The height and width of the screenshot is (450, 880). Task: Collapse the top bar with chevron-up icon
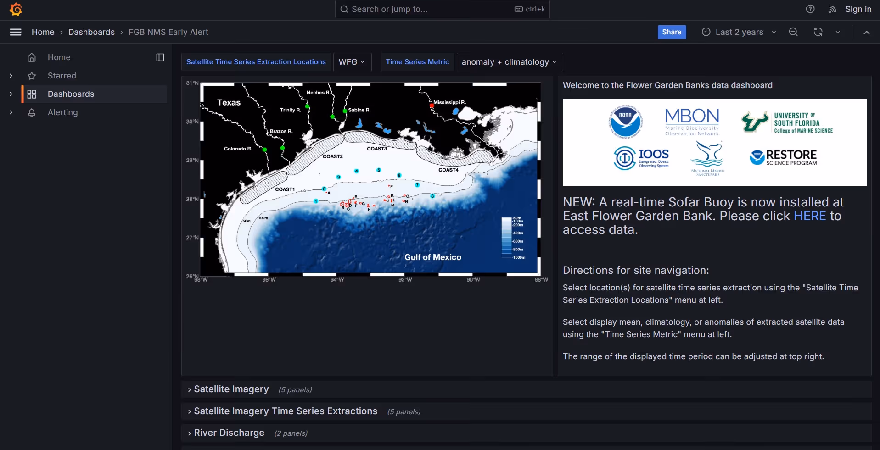pyautogui.click(x=867, y=32)
